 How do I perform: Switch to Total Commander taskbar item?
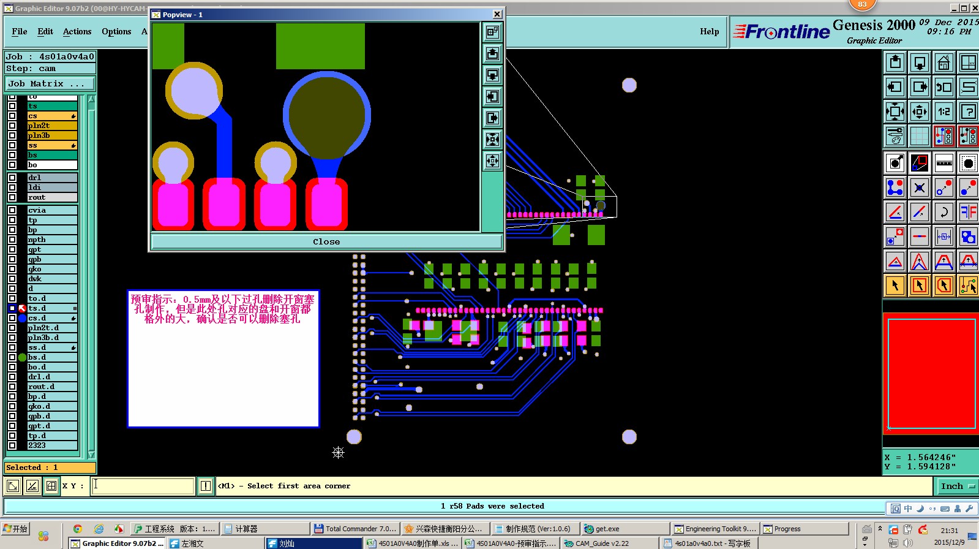point(356,529)
